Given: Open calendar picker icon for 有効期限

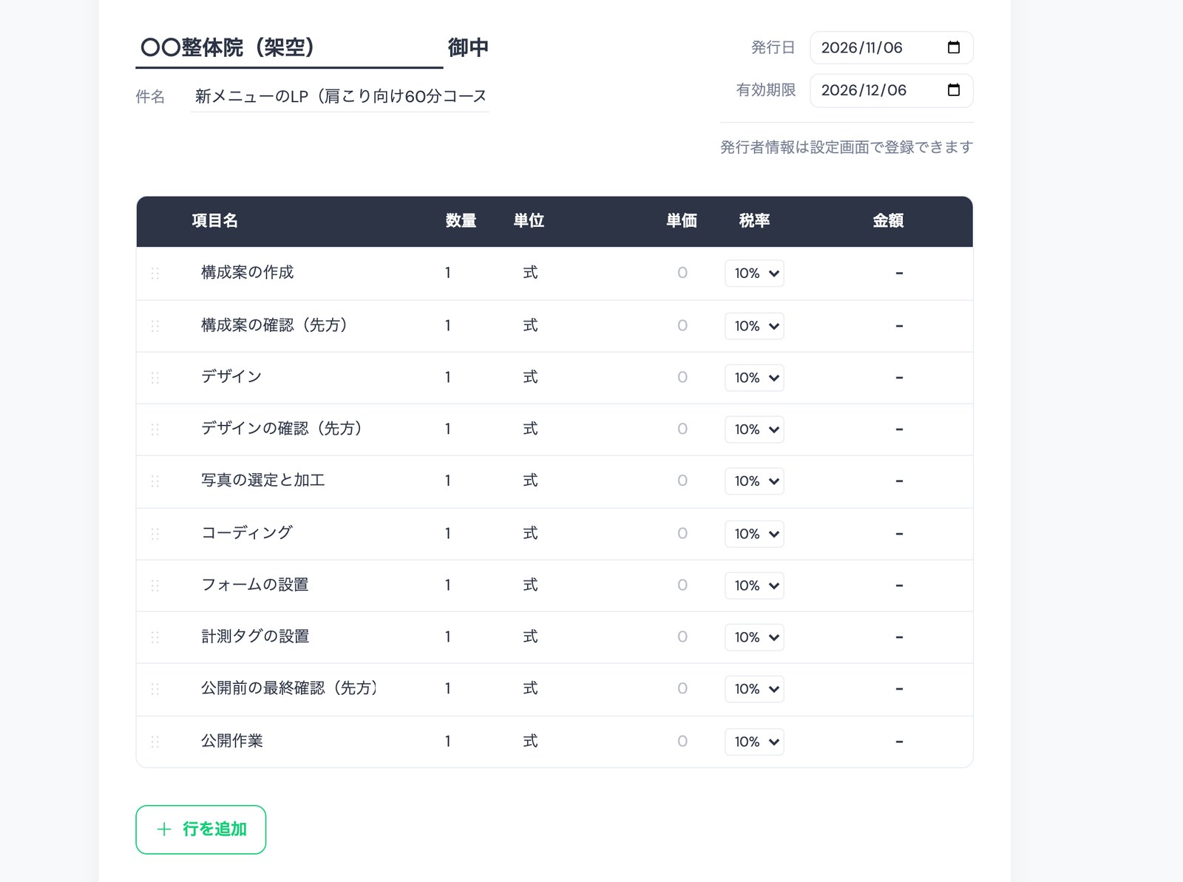Looking at the screenshot, I should pos(954,90).
